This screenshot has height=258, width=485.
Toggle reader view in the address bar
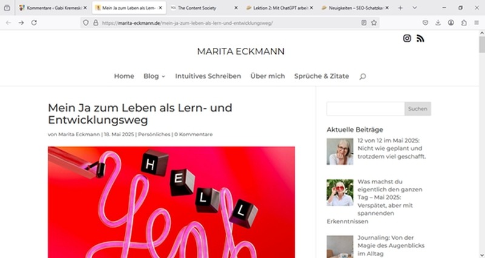click(x=364, y=22)
